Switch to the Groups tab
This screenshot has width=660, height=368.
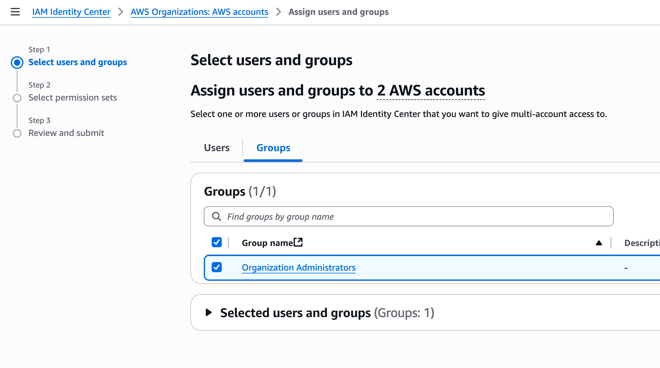click(273, 148)
